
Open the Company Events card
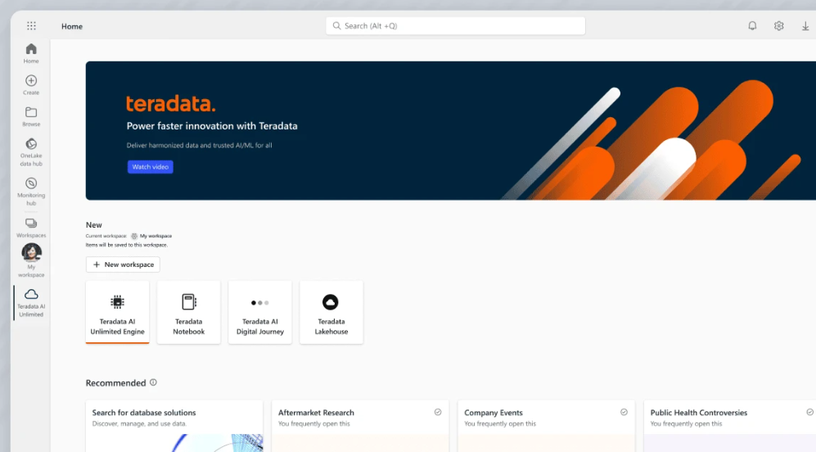(x=547, y=426)
